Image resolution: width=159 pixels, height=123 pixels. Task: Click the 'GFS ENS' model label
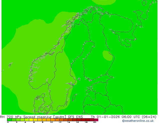[x=75, y=117]
